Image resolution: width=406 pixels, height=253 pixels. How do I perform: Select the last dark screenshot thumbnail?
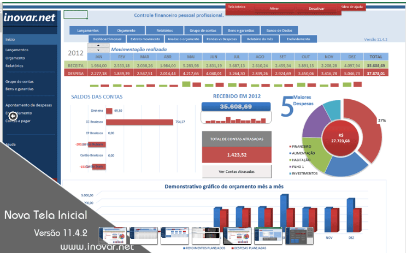[x=299, y=236]
